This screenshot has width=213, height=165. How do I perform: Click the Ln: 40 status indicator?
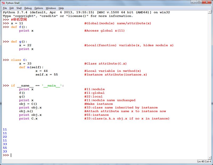(201, 162)
